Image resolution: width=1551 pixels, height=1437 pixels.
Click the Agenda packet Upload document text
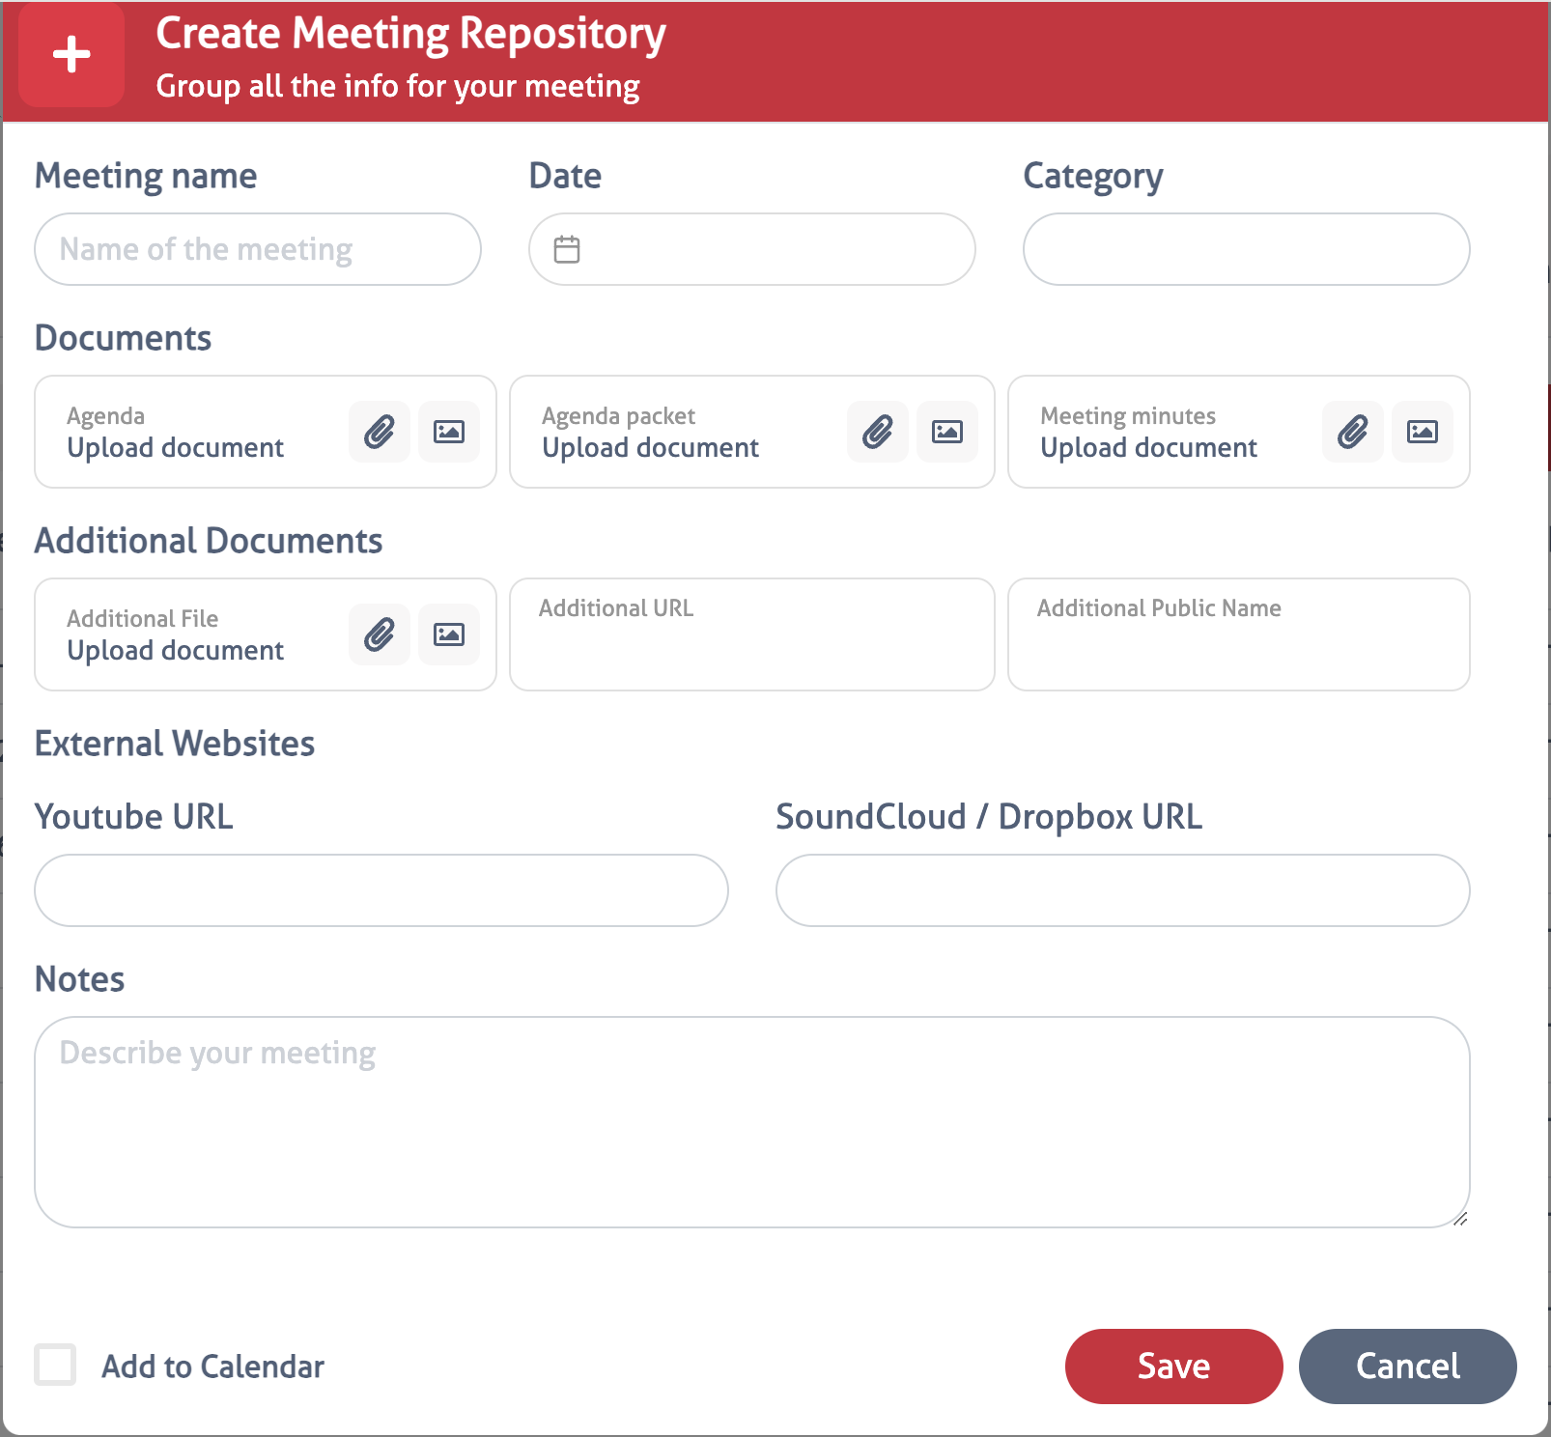click(650, 448)
